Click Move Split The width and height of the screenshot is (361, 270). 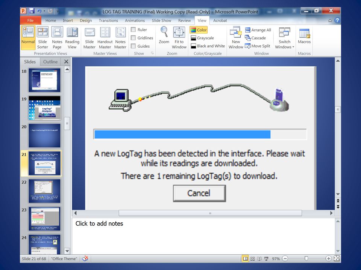click(x=257, y=46)
